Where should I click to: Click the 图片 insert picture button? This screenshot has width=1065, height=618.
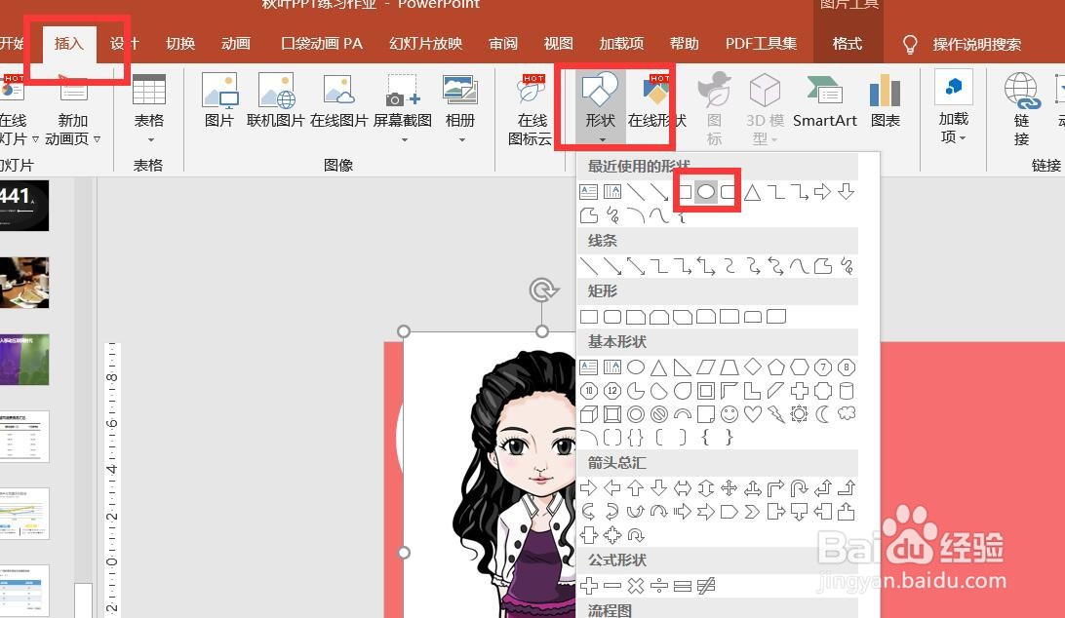pyautogui.click(x=219, y=100)
